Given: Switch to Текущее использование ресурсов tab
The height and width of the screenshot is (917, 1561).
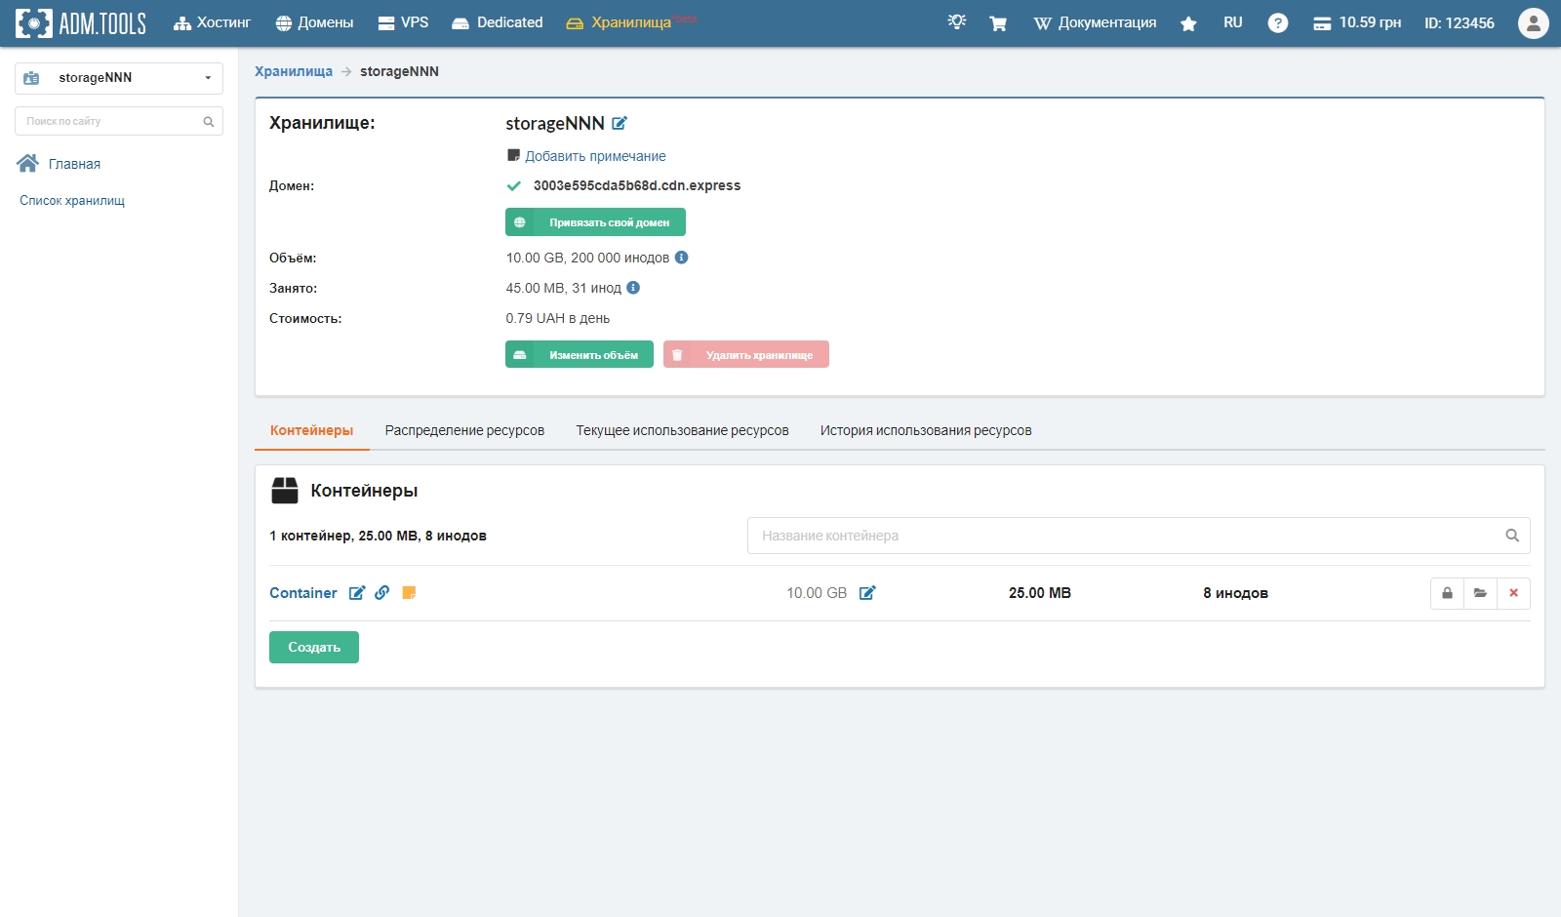Looking at the screenshot, I should click(x=682, y=430).
